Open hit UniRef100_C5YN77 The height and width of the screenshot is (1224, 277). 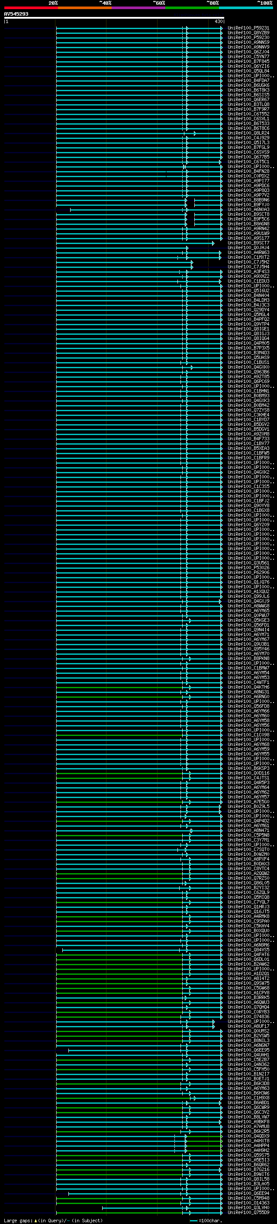(248, 56)
